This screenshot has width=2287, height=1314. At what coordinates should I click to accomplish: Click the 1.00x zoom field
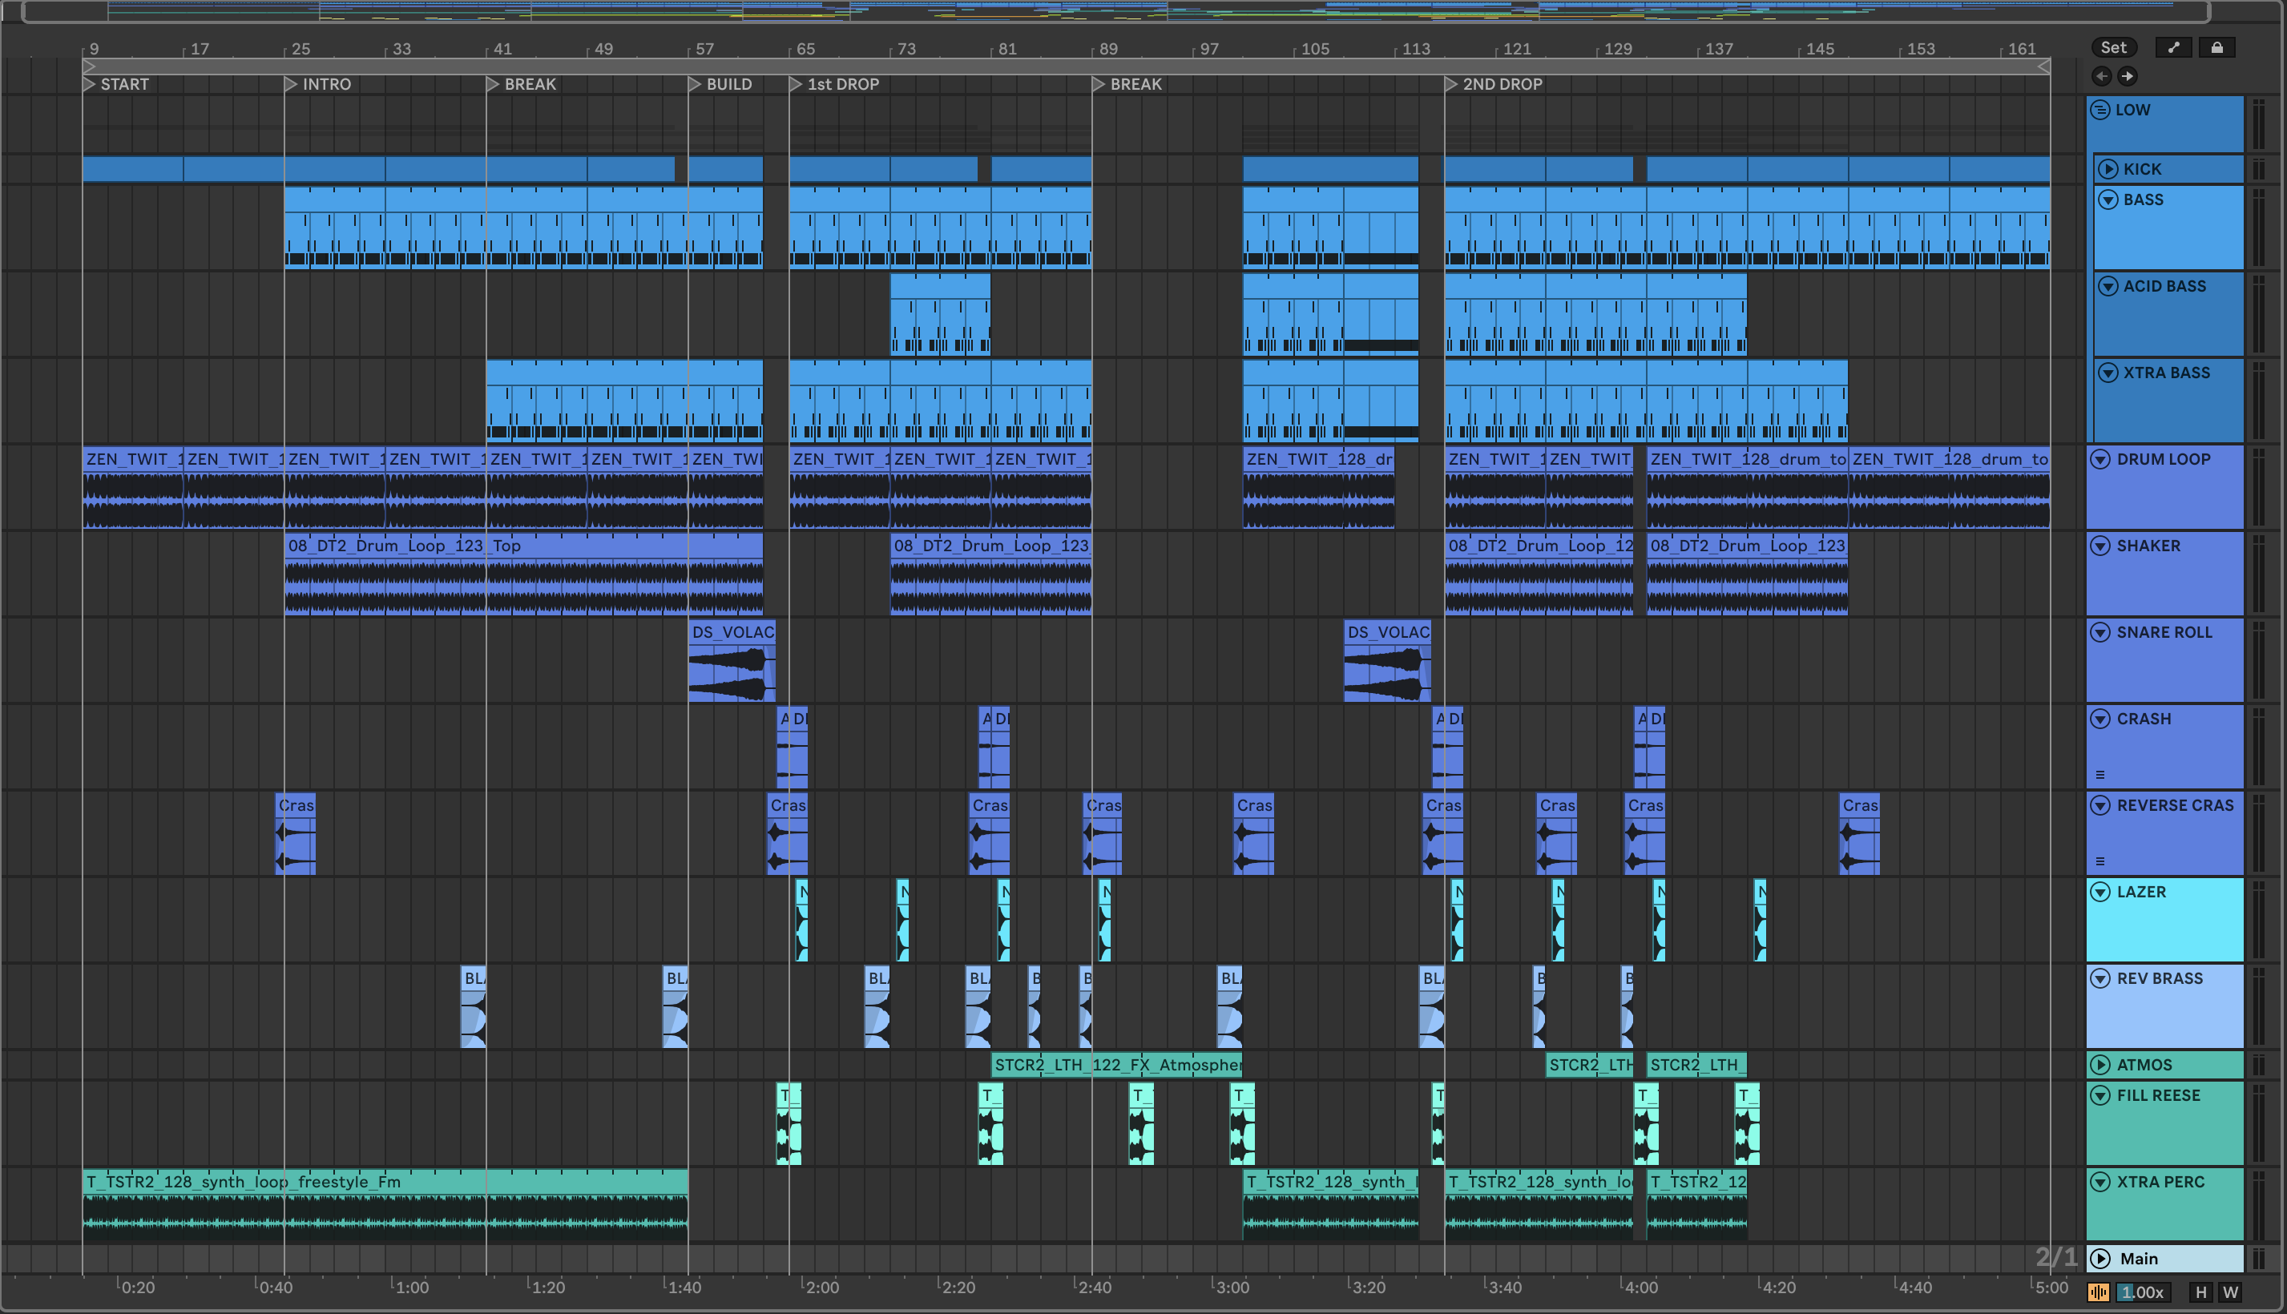click(2143, 1292)
